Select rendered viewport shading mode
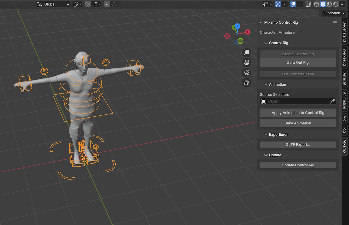The width and height of the screenshot is (349, 225). coord(336,4)
